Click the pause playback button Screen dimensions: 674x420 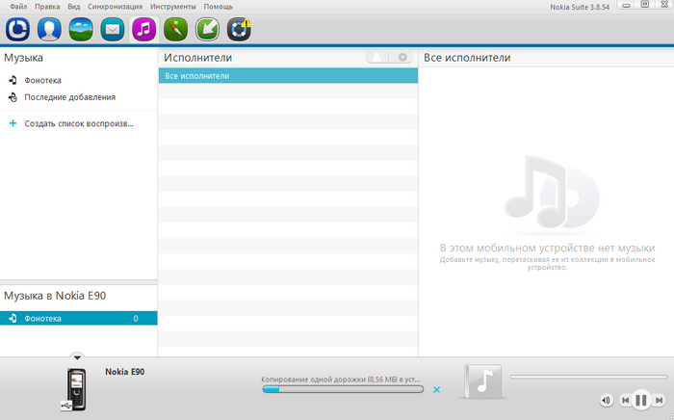pos(641,400)
